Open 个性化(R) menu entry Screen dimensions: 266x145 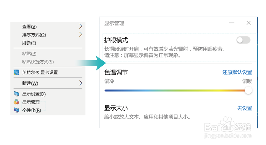(32, 110)
